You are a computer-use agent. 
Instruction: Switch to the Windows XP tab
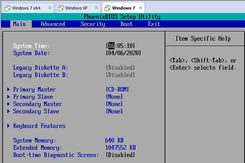pyautogui.click(x=79, y=8)
